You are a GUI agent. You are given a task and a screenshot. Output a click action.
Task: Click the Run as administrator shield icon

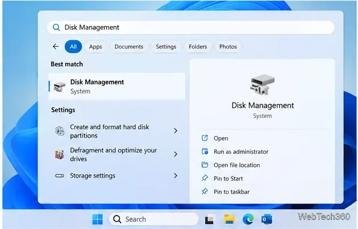[205, 151]
